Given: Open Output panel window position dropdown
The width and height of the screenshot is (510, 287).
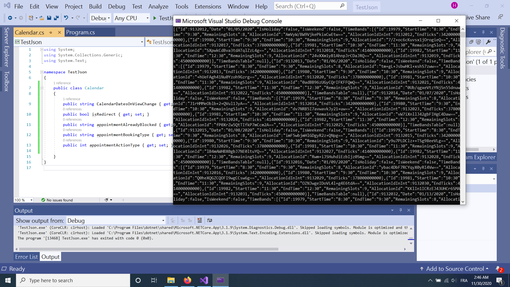Looking at the screenshot, I should [392, 210].
